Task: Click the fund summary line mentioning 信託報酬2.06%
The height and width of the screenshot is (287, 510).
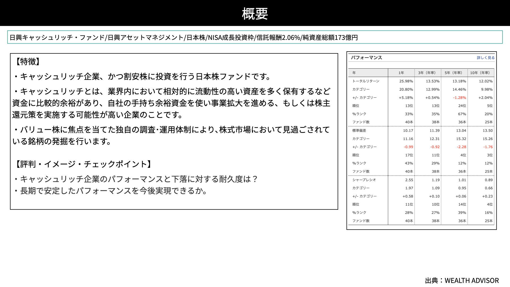Action: click(x=184, y=37)
